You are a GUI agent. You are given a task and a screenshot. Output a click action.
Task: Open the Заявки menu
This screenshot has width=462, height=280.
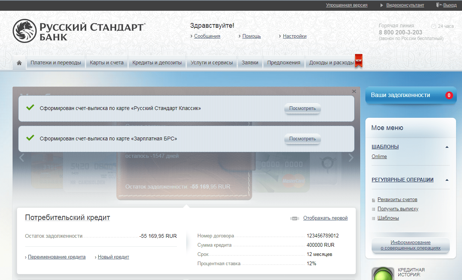coord(250,63)
